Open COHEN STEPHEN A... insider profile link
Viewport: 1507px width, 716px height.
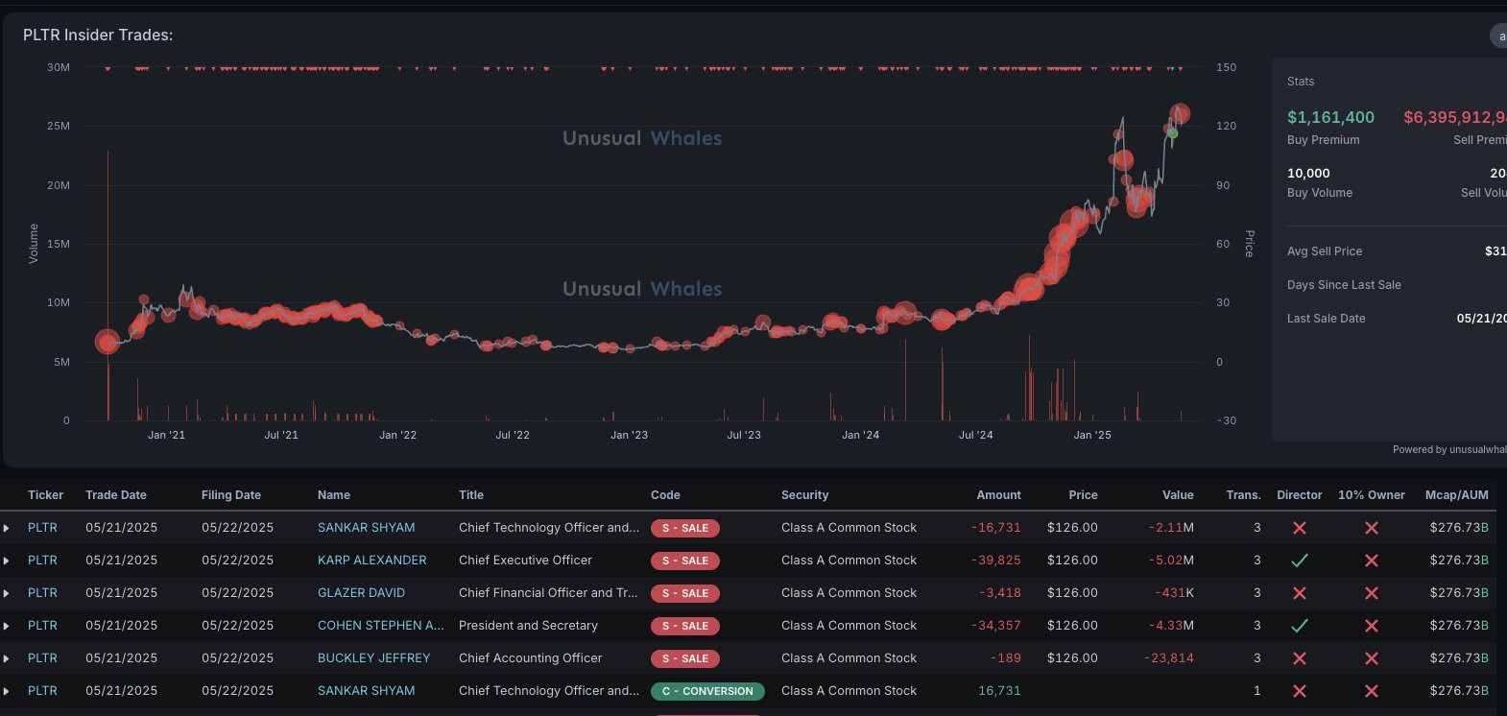click(381, 626)
